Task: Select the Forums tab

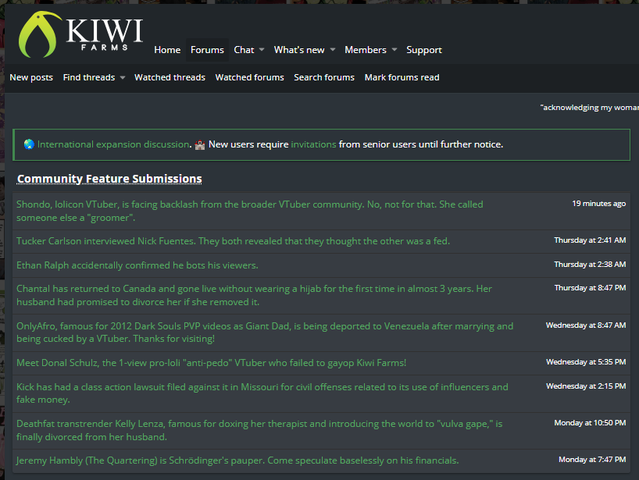Action: (x=207, y=50)
